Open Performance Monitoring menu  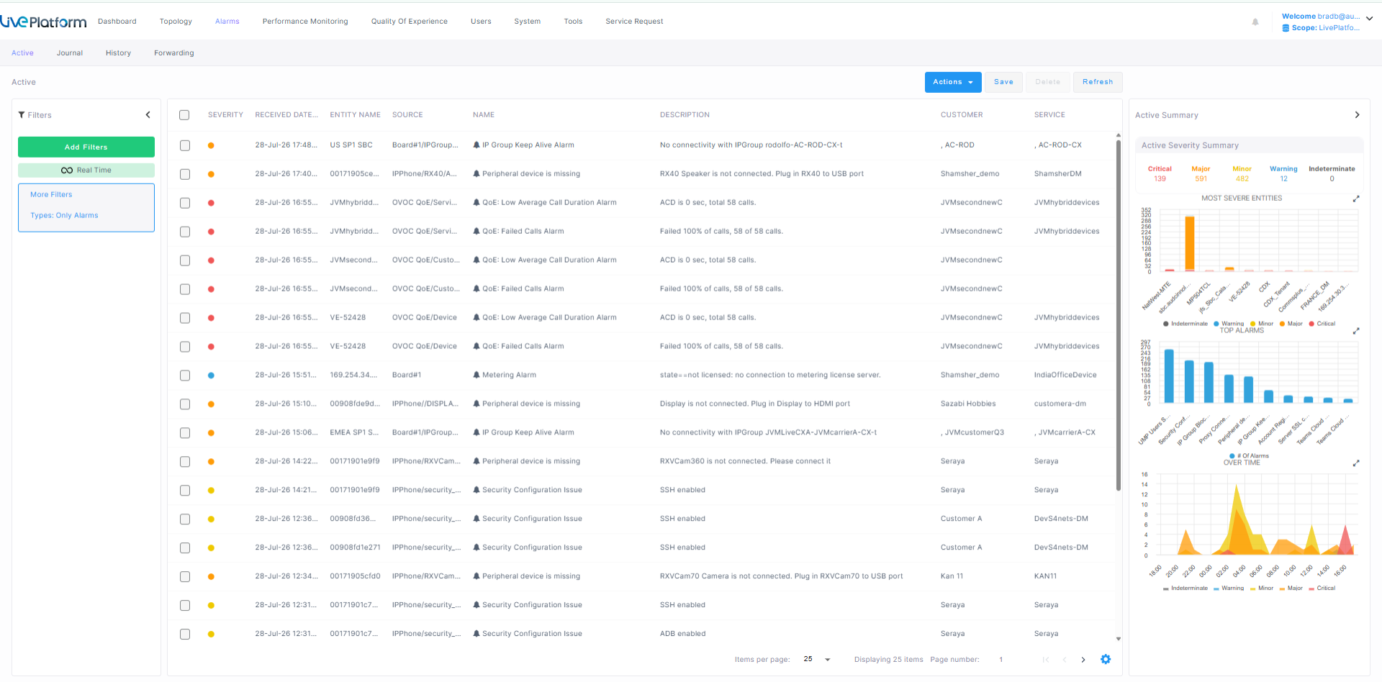305,22
